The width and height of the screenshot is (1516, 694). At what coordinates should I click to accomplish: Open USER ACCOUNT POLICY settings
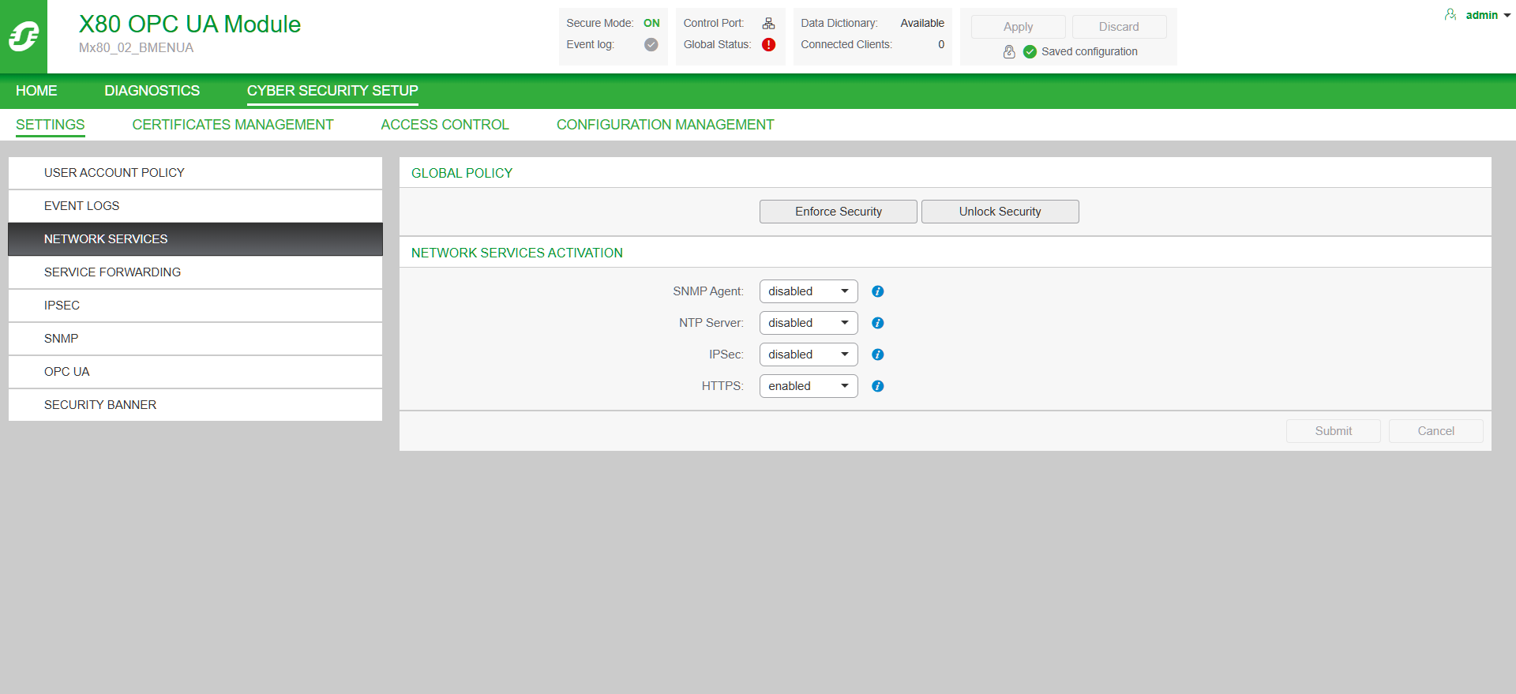pyautogui.click(x=195, y=173)
